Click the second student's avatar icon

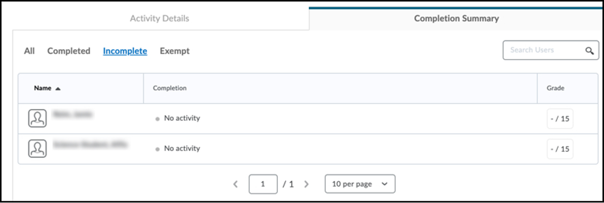pos(37,148)
